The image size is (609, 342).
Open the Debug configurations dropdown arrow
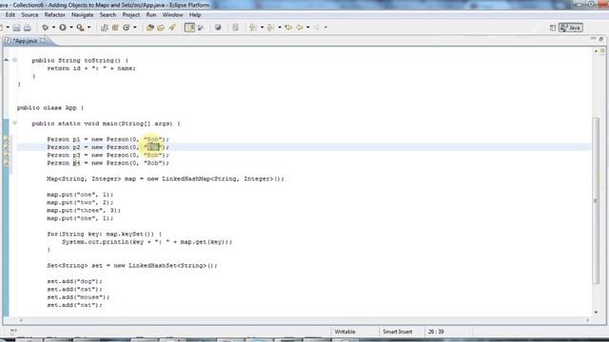(53, 28)
